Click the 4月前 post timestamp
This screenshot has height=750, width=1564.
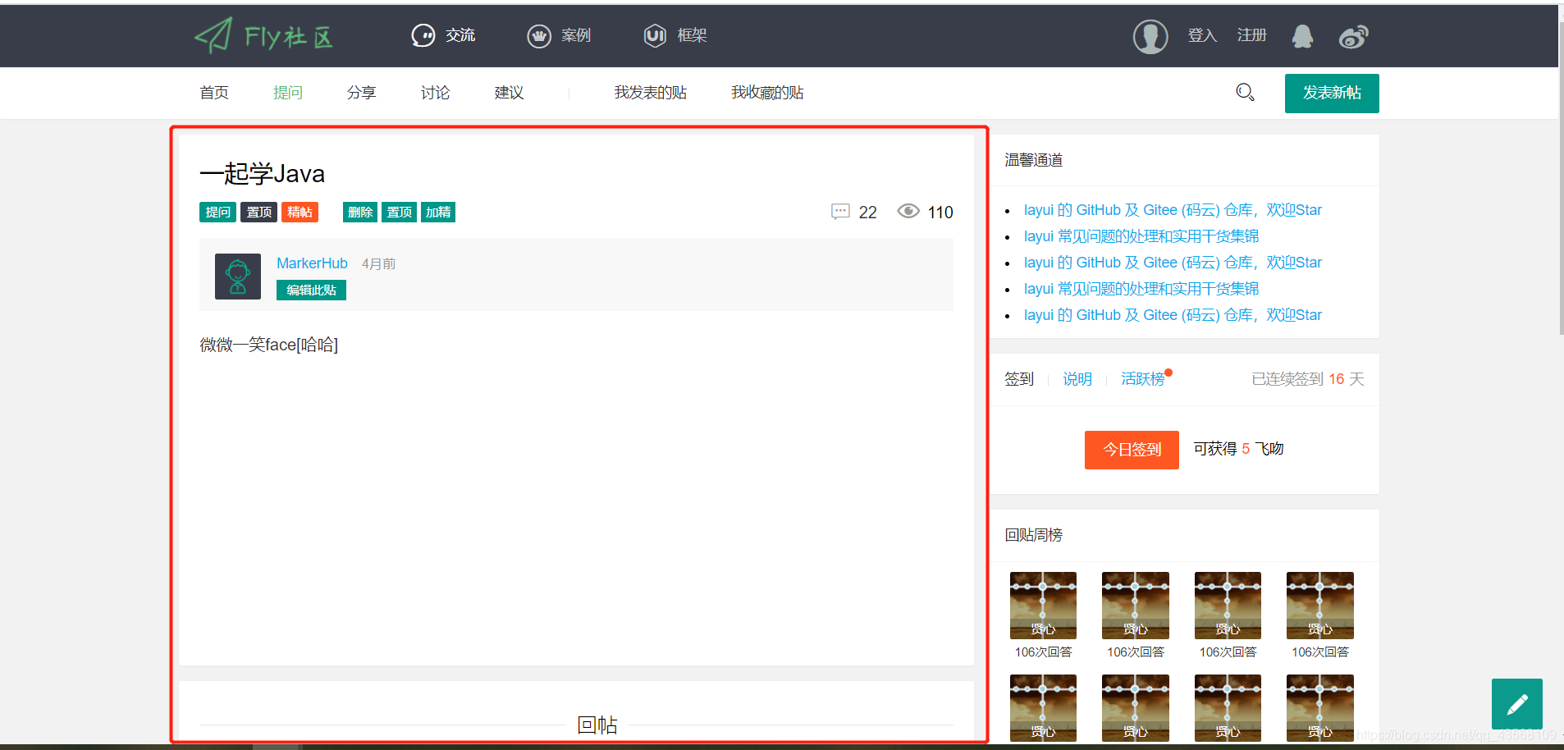379,263
